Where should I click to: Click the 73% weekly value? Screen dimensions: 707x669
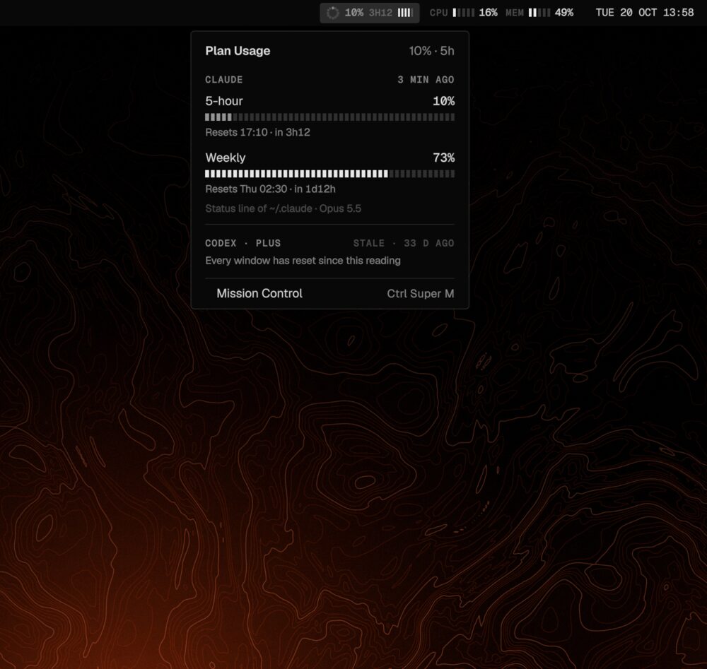click(444, 158)
